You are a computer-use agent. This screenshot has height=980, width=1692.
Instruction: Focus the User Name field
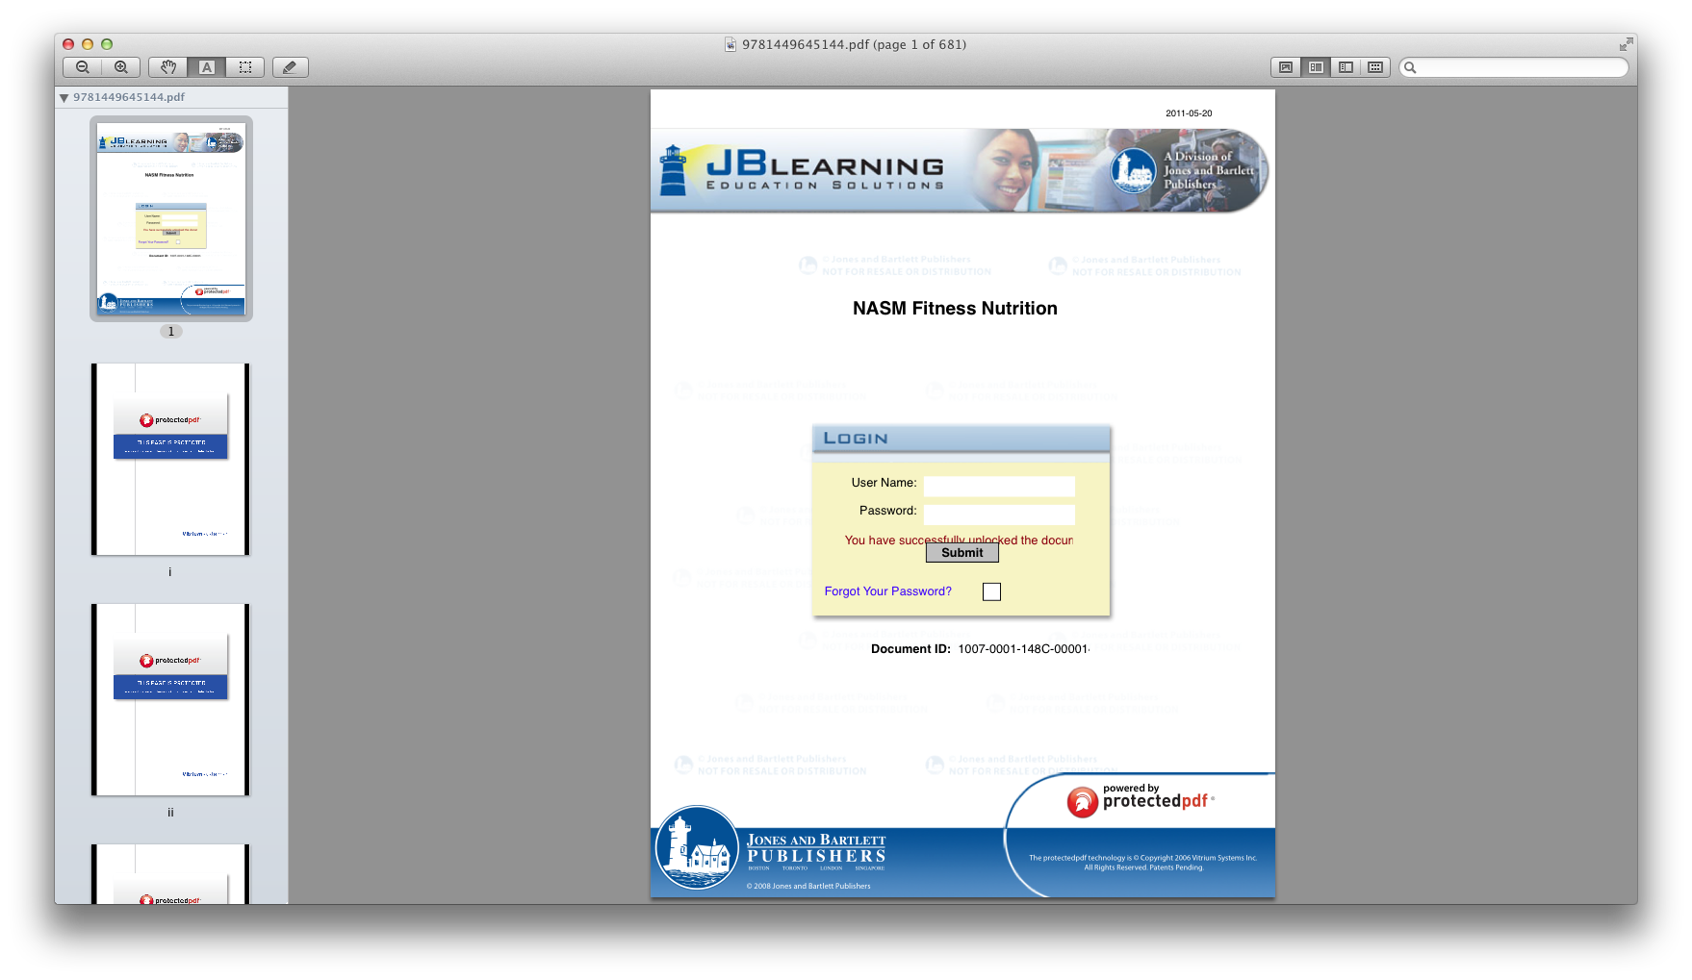(x=999, y=486)
